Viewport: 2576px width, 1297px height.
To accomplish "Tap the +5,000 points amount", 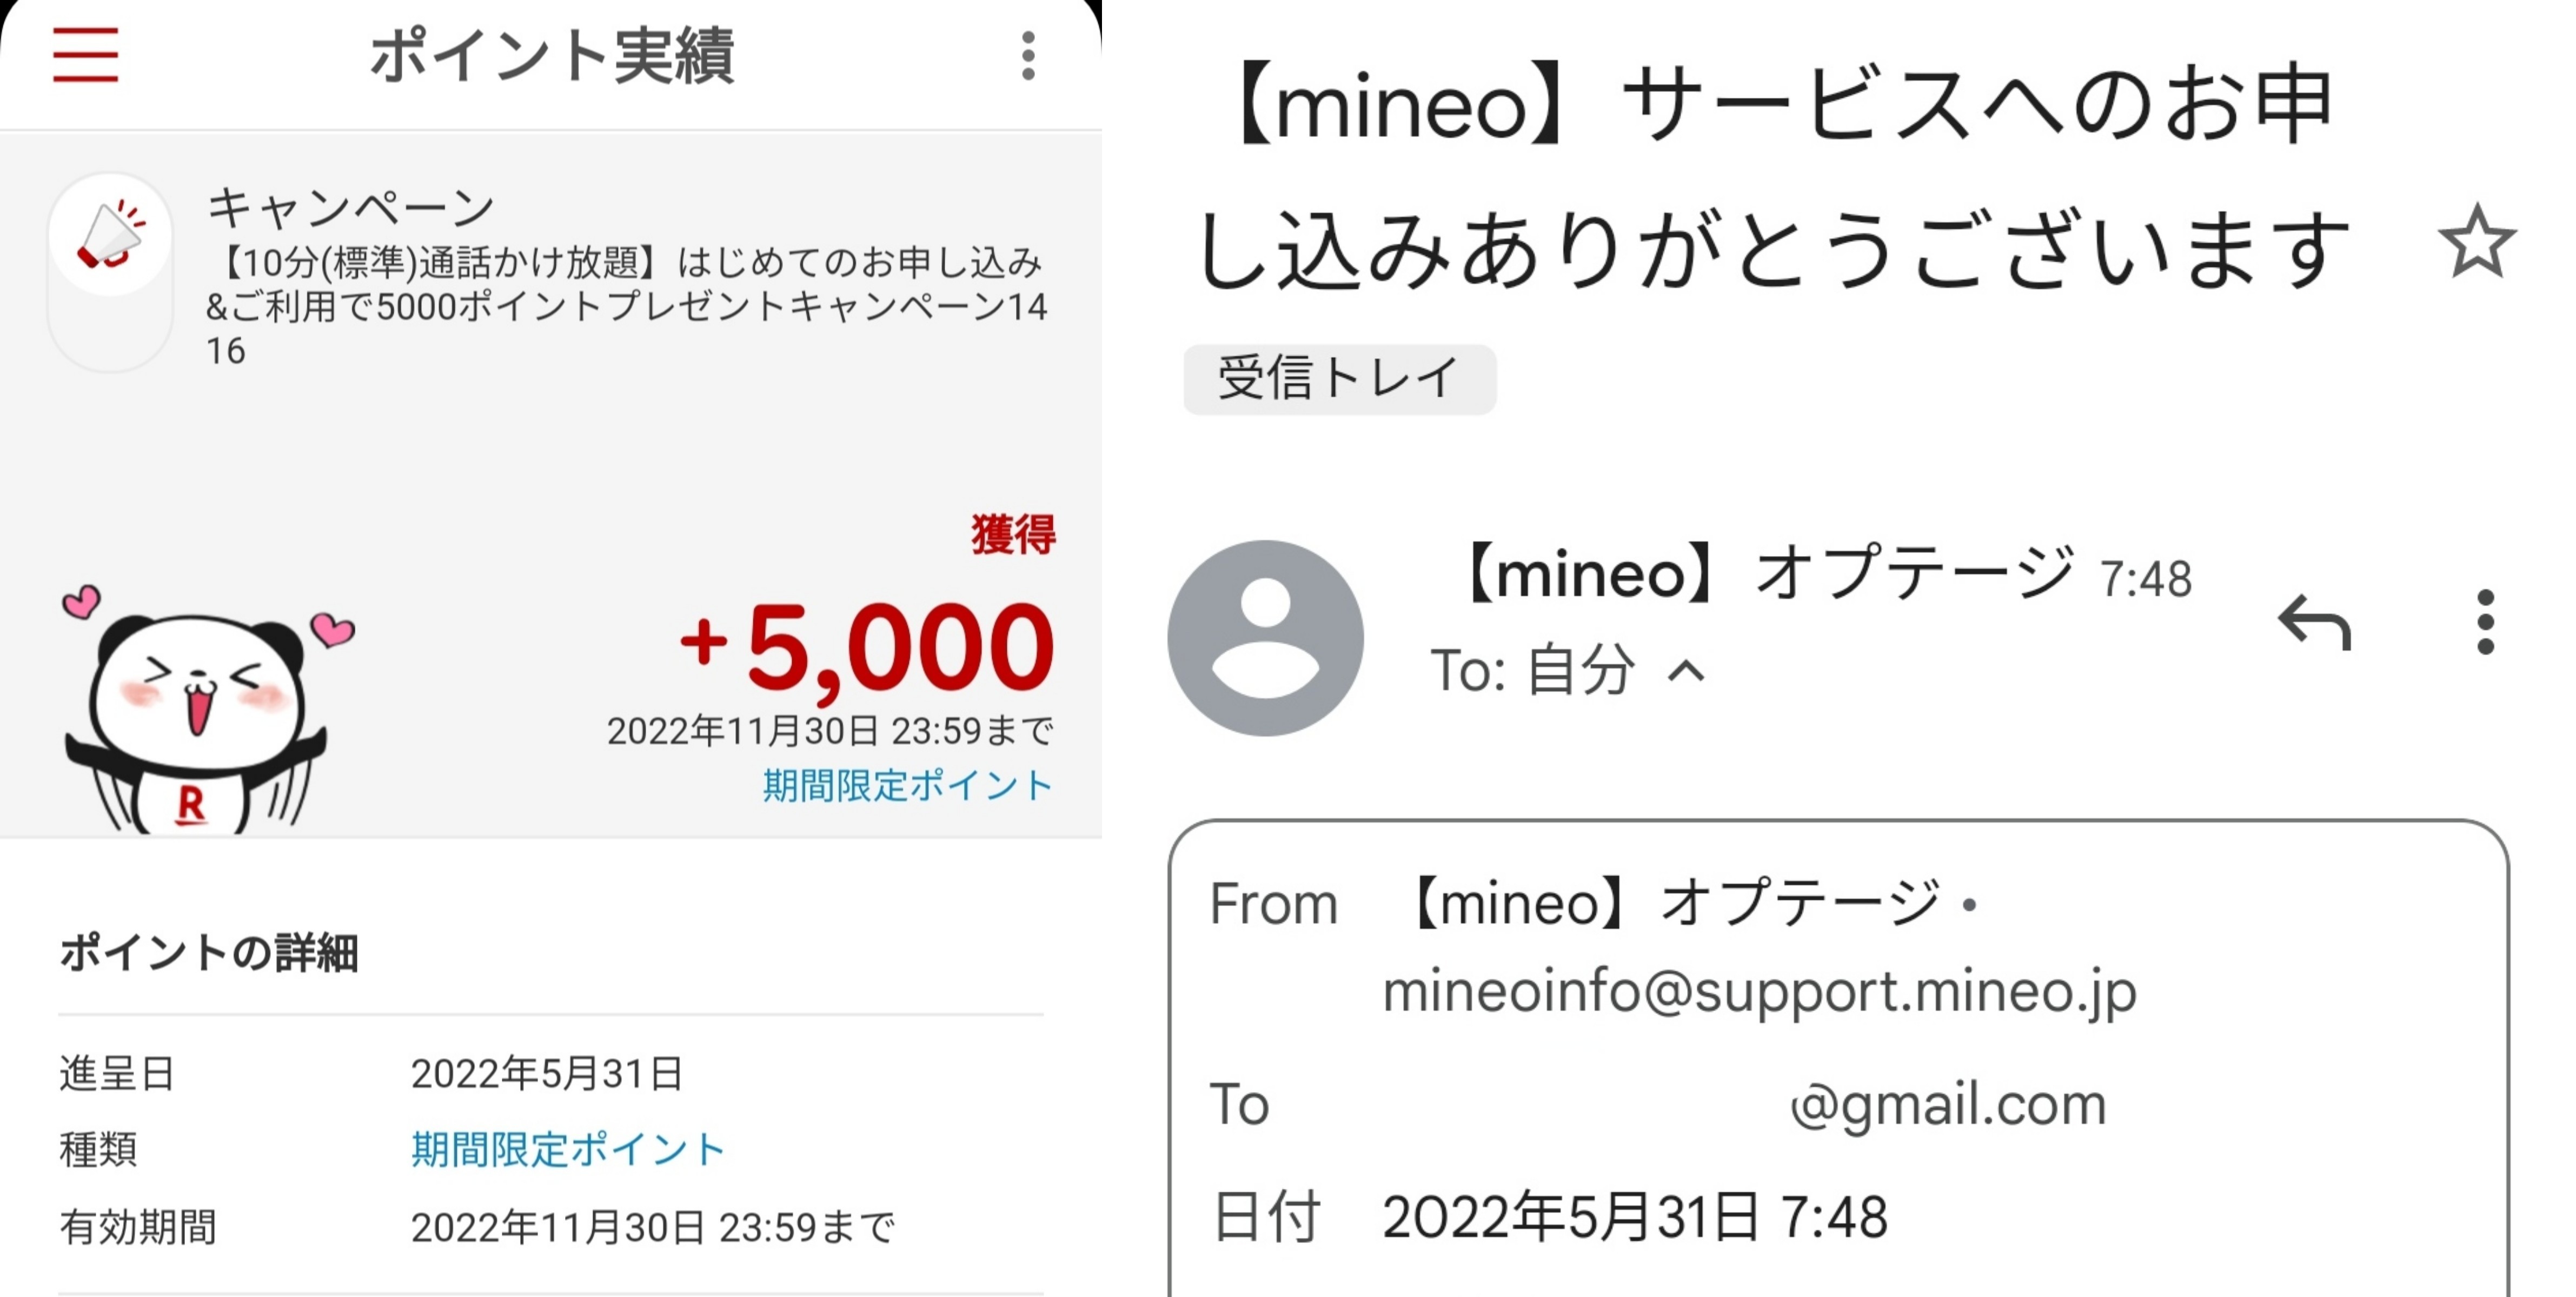I will click(868, 646).
